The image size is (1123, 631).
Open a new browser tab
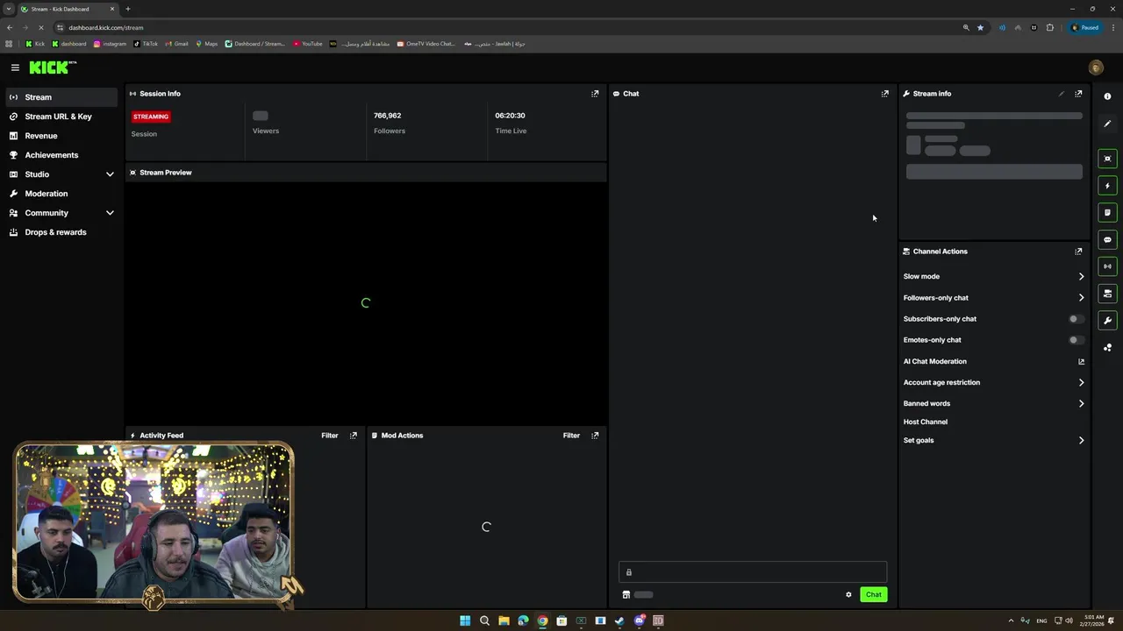pos(127,9)
